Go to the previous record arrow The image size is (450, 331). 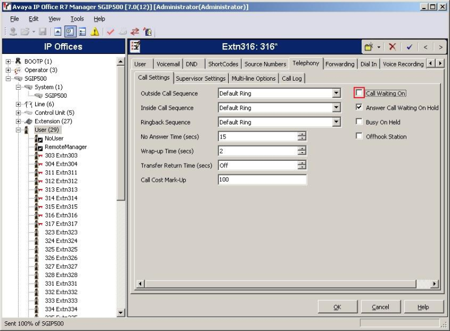[425, 47]
